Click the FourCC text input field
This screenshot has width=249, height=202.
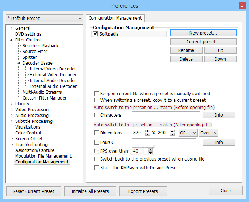coord(164,142)
